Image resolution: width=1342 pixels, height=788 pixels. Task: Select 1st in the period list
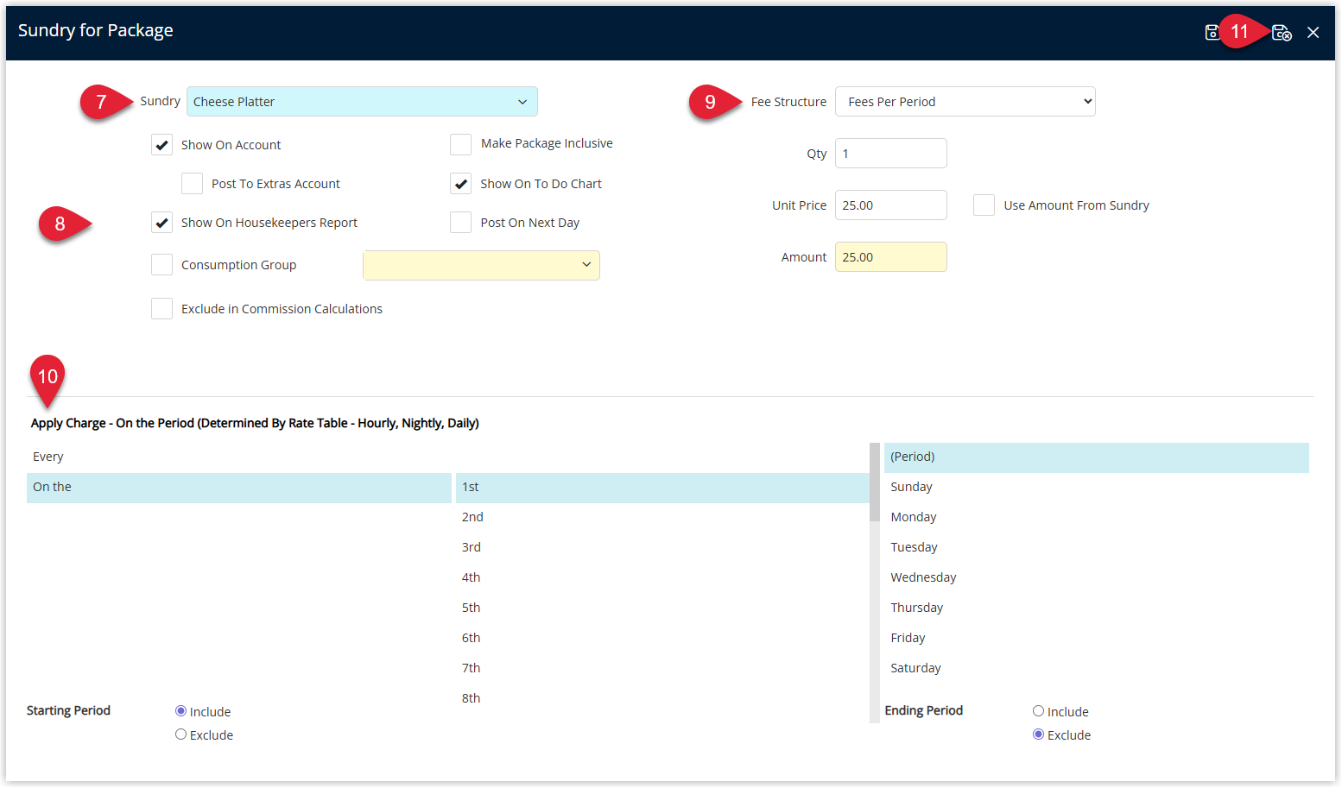(x=662, y=488)
